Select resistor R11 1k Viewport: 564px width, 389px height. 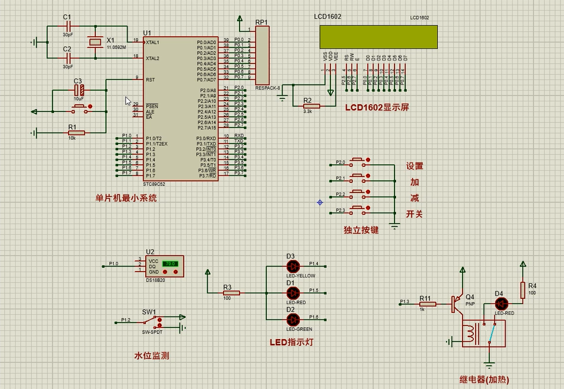428,304
